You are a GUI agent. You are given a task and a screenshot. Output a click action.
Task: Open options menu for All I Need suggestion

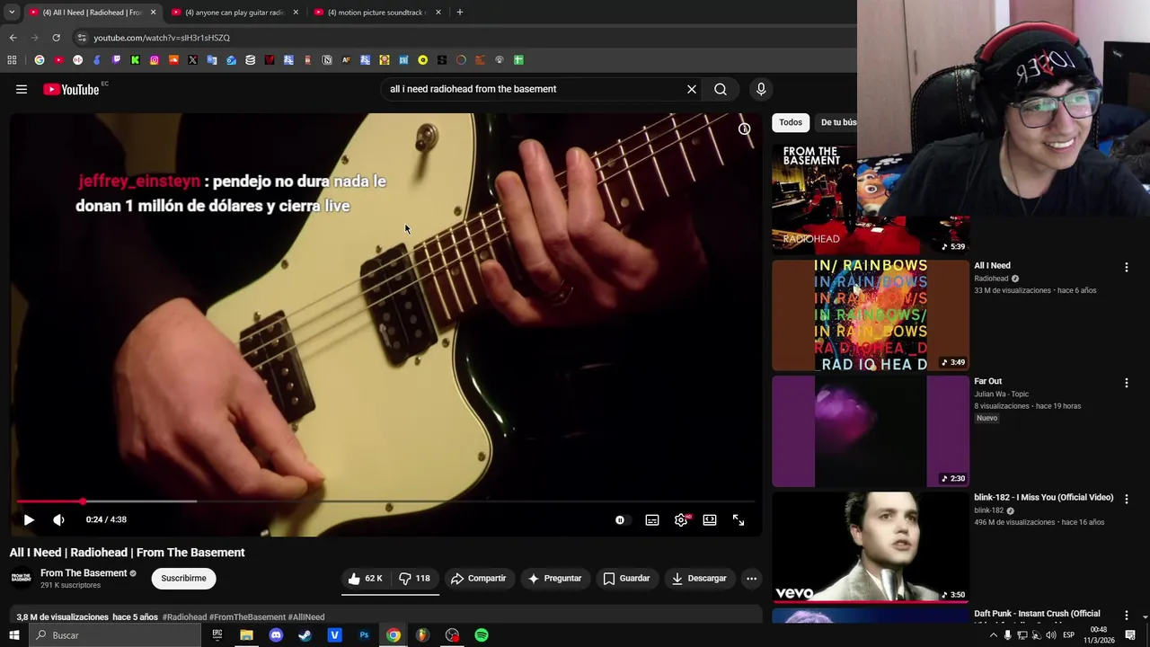pos(1127,267)
